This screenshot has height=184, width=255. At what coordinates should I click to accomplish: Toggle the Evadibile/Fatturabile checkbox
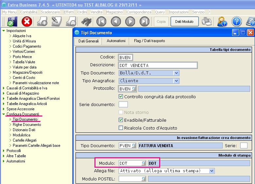point(121,120)
